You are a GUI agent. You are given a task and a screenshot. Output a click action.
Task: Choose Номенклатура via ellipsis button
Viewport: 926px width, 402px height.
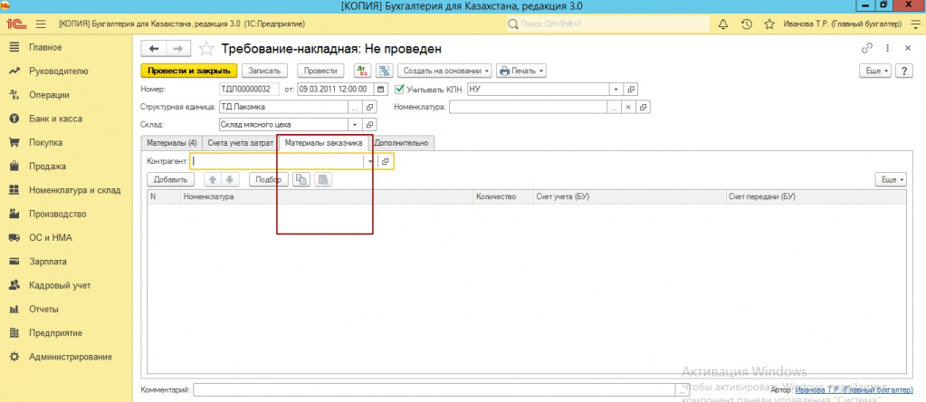pyautogui.click(x=615, y=108)
